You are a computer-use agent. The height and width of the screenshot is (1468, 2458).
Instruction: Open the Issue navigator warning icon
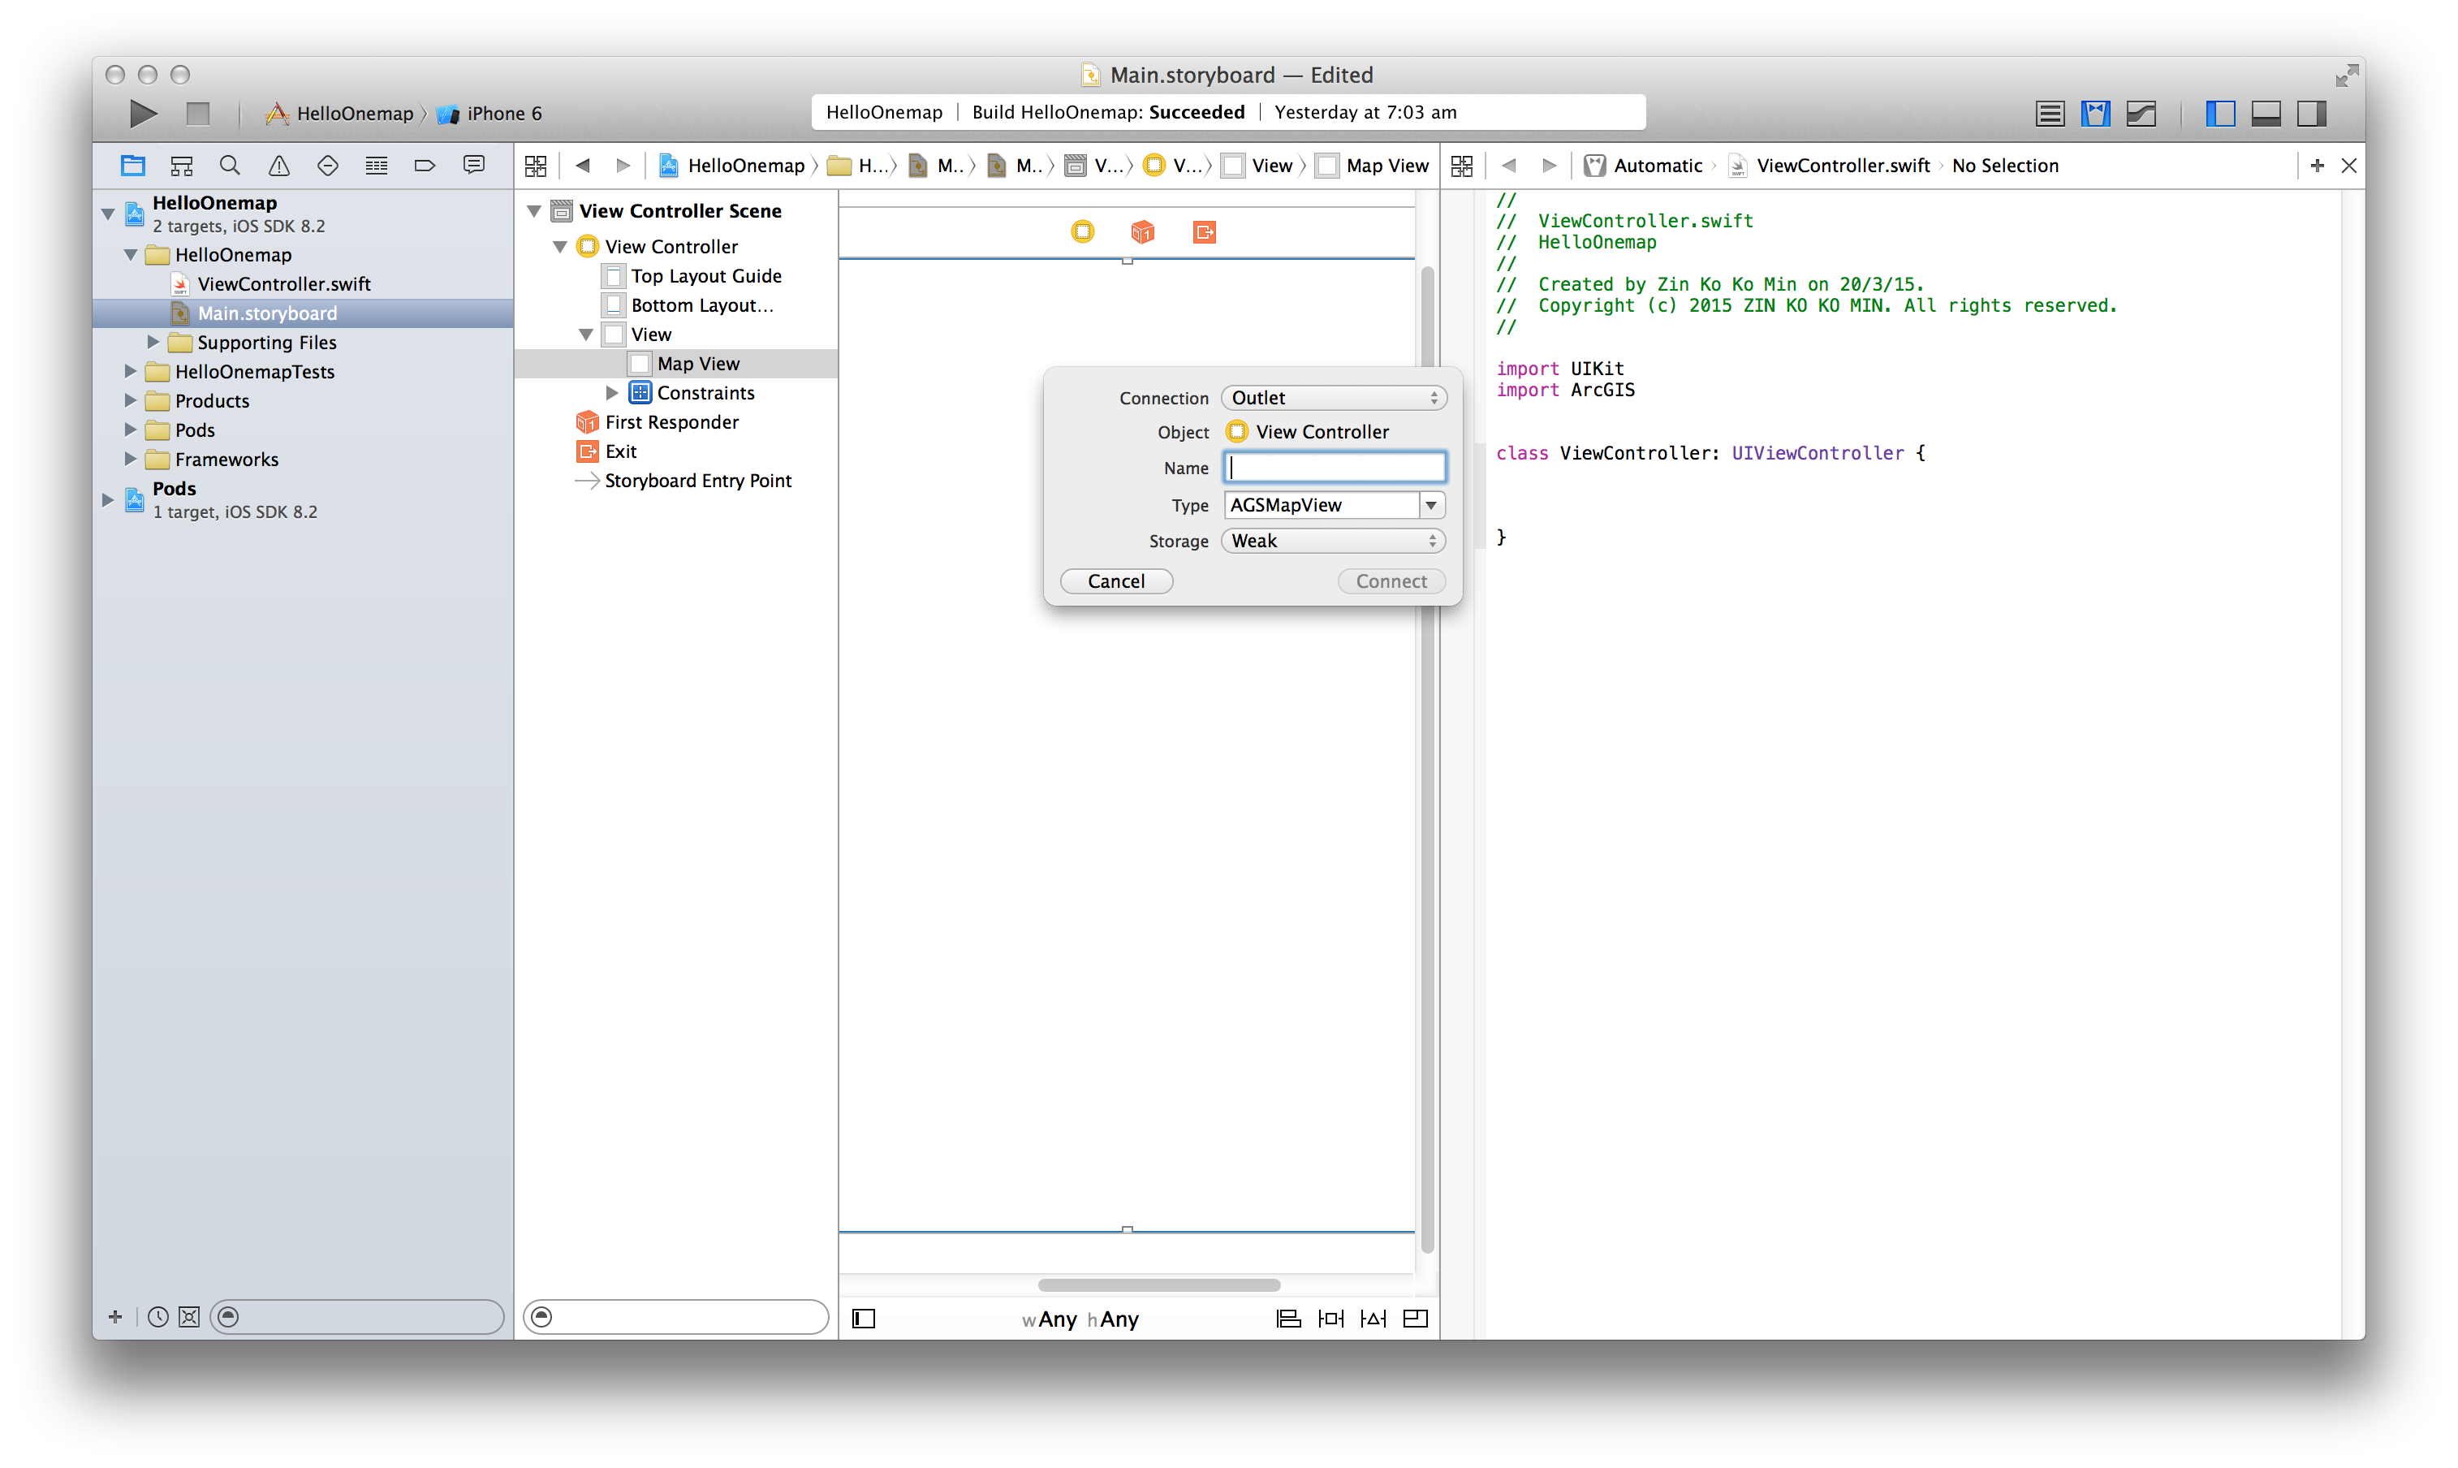click(x=278, y=166)
